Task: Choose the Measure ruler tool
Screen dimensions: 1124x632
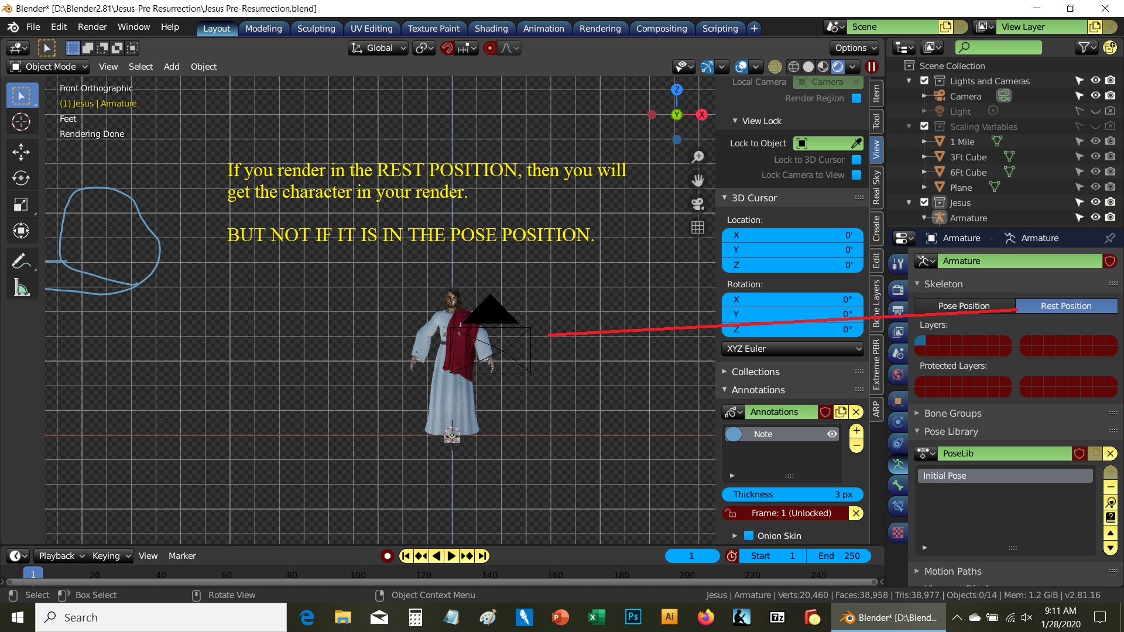Action: tap(21, 288)
